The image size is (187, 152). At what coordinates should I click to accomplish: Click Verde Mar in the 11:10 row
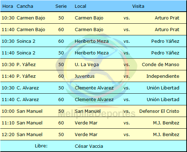86,123
